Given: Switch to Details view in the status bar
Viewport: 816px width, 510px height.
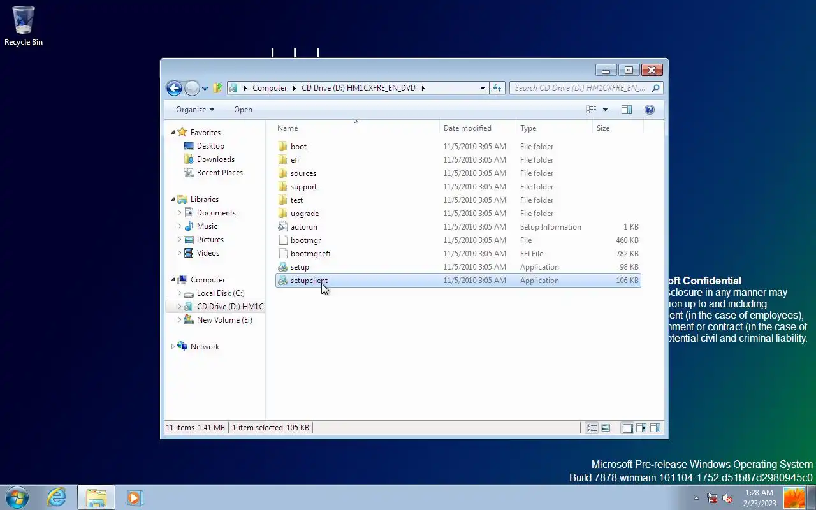Looking at the screenshot, I should (592, 428).
